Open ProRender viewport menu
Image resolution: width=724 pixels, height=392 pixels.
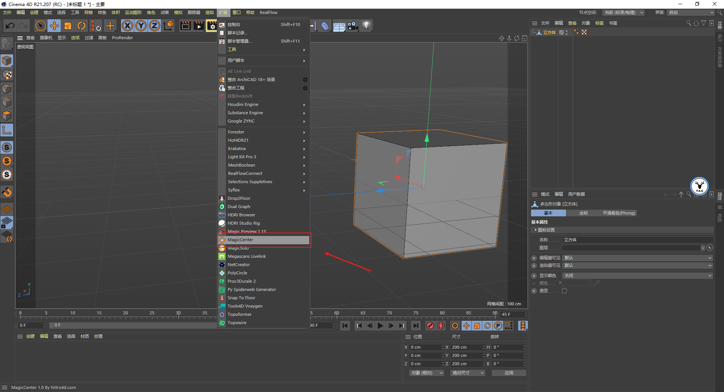click(x=122, y=38)
